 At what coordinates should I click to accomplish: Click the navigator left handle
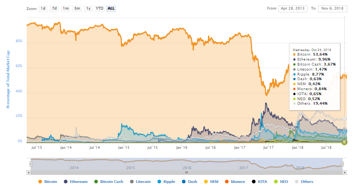tap(31, 164)
